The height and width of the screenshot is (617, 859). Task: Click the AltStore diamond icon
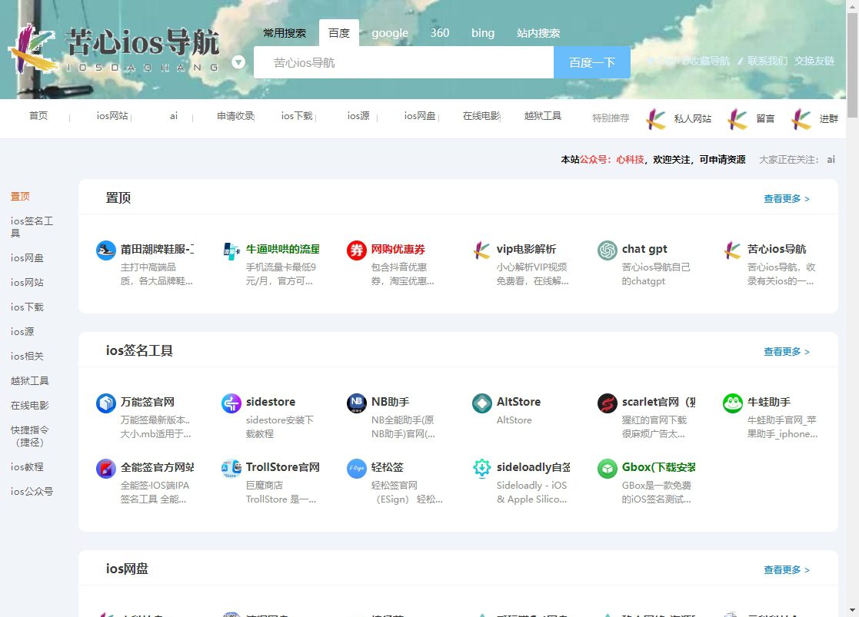[482, 403]
